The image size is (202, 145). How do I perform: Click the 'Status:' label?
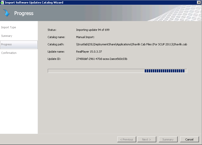pos(52,30)
